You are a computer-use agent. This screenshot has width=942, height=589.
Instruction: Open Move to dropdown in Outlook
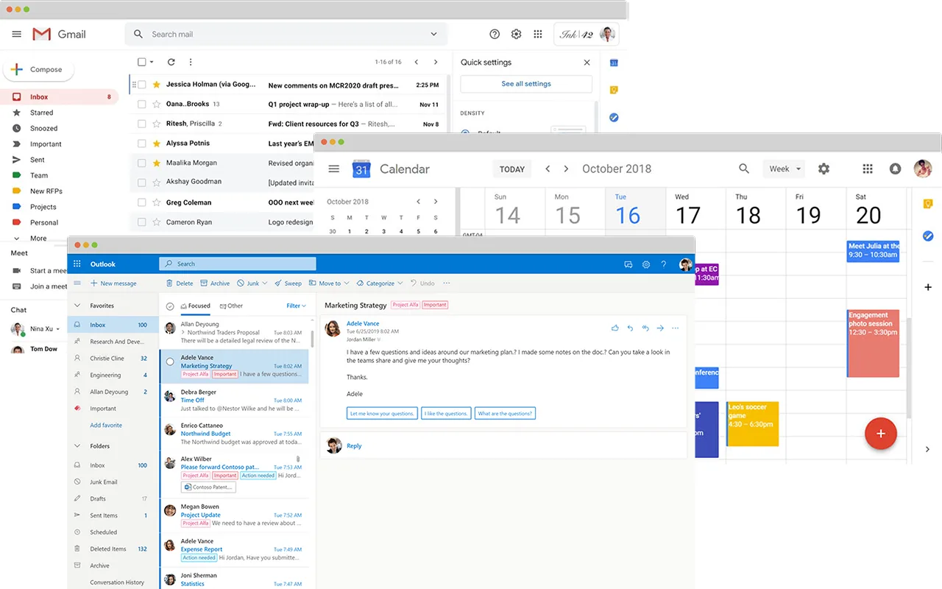pos(330,283)
